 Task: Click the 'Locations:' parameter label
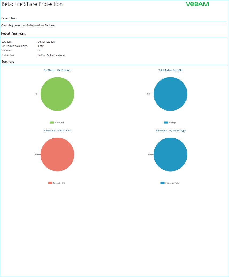pyautogui.click(x=7, y=42)
